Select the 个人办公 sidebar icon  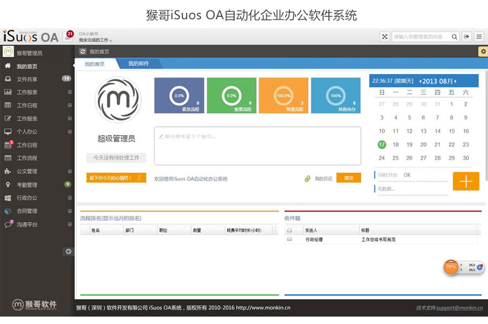coord(9,132)
